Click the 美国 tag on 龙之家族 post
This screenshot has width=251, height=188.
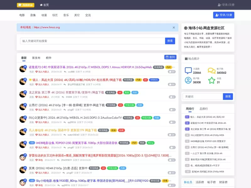pos(127,92)
